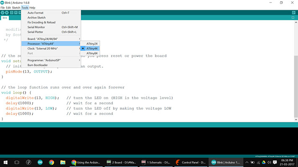Close the open Tools menu

tap(25, 8)
